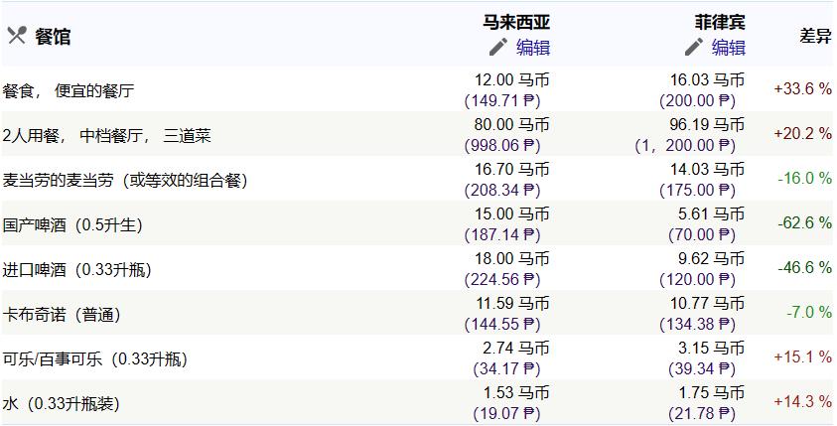Select row label 餐食, 便宜的餐厅
The width and height of the screenshot is (837, 426).
(x=68, y=90)
